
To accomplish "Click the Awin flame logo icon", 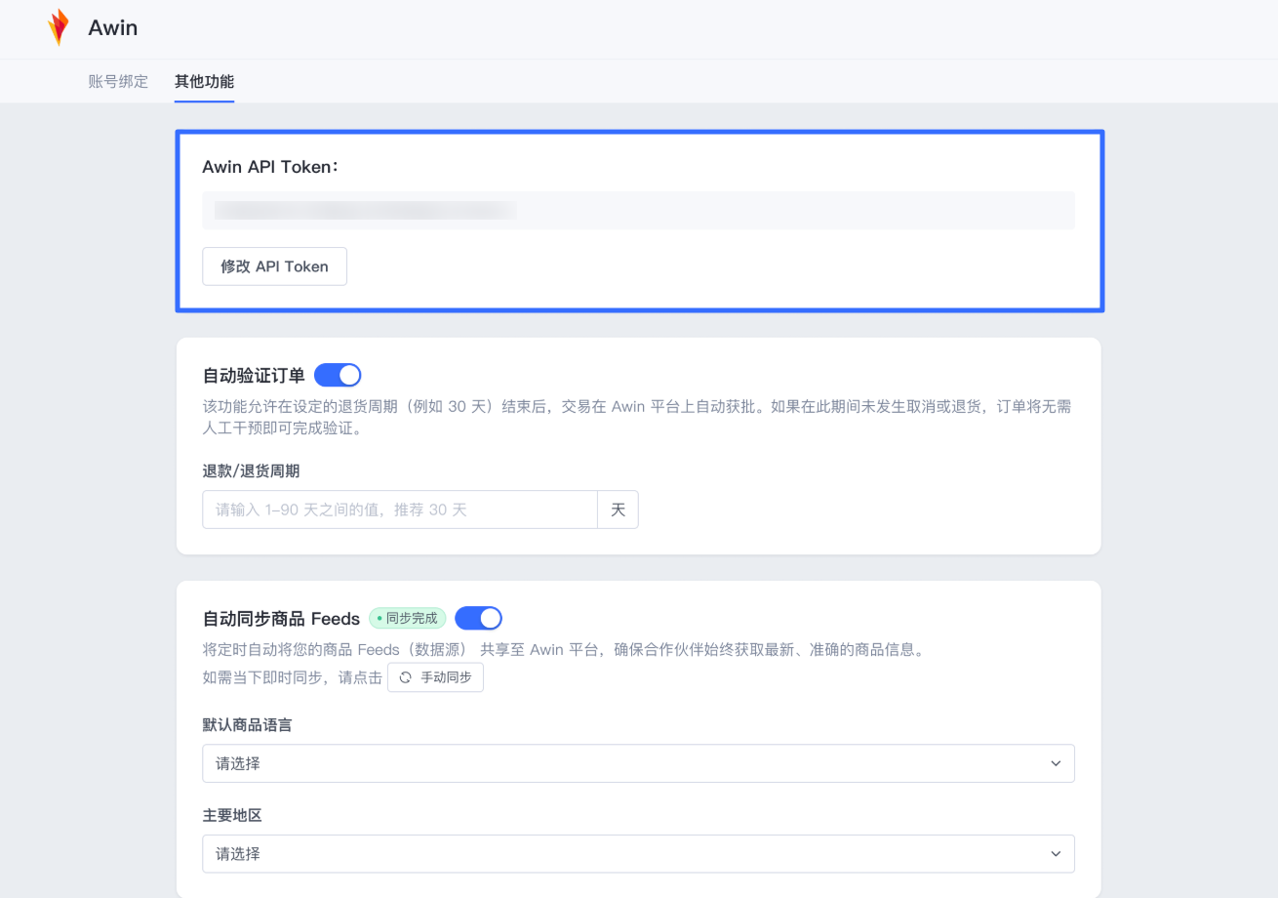I will coord(59,27).
